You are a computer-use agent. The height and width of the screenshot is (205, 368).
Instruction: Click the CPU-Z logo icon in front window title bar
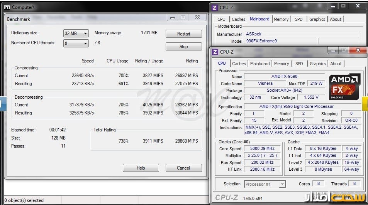[215, 52]
